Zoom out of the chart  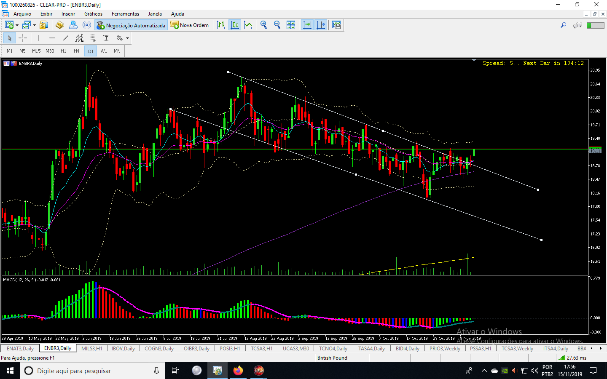point(277,25)
